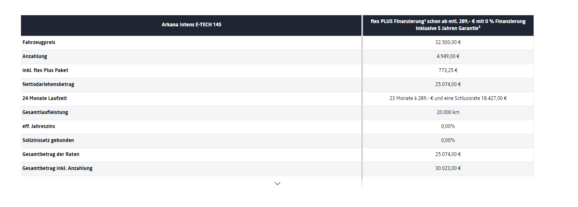Viewport: 578px width, 207px height.
Task: Click the 25.074,00 € Nettodarlehensbetrag value
Action: (448, 84)
